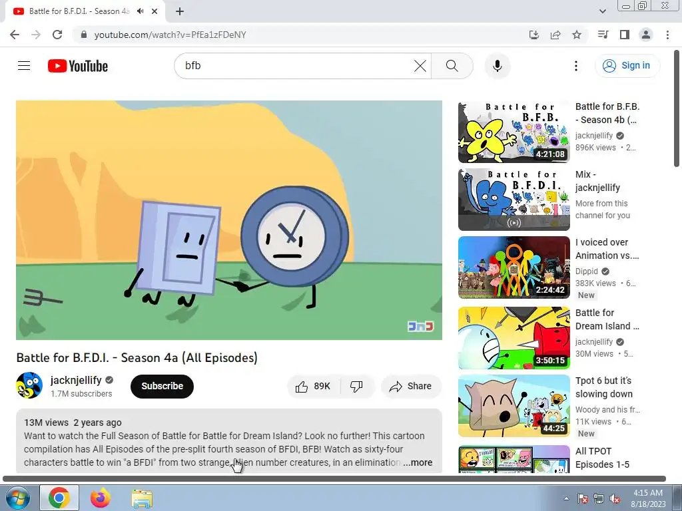The image size is (682, 511).
Task: Click the muted volume tray icon
Action: tap(615, 498)
